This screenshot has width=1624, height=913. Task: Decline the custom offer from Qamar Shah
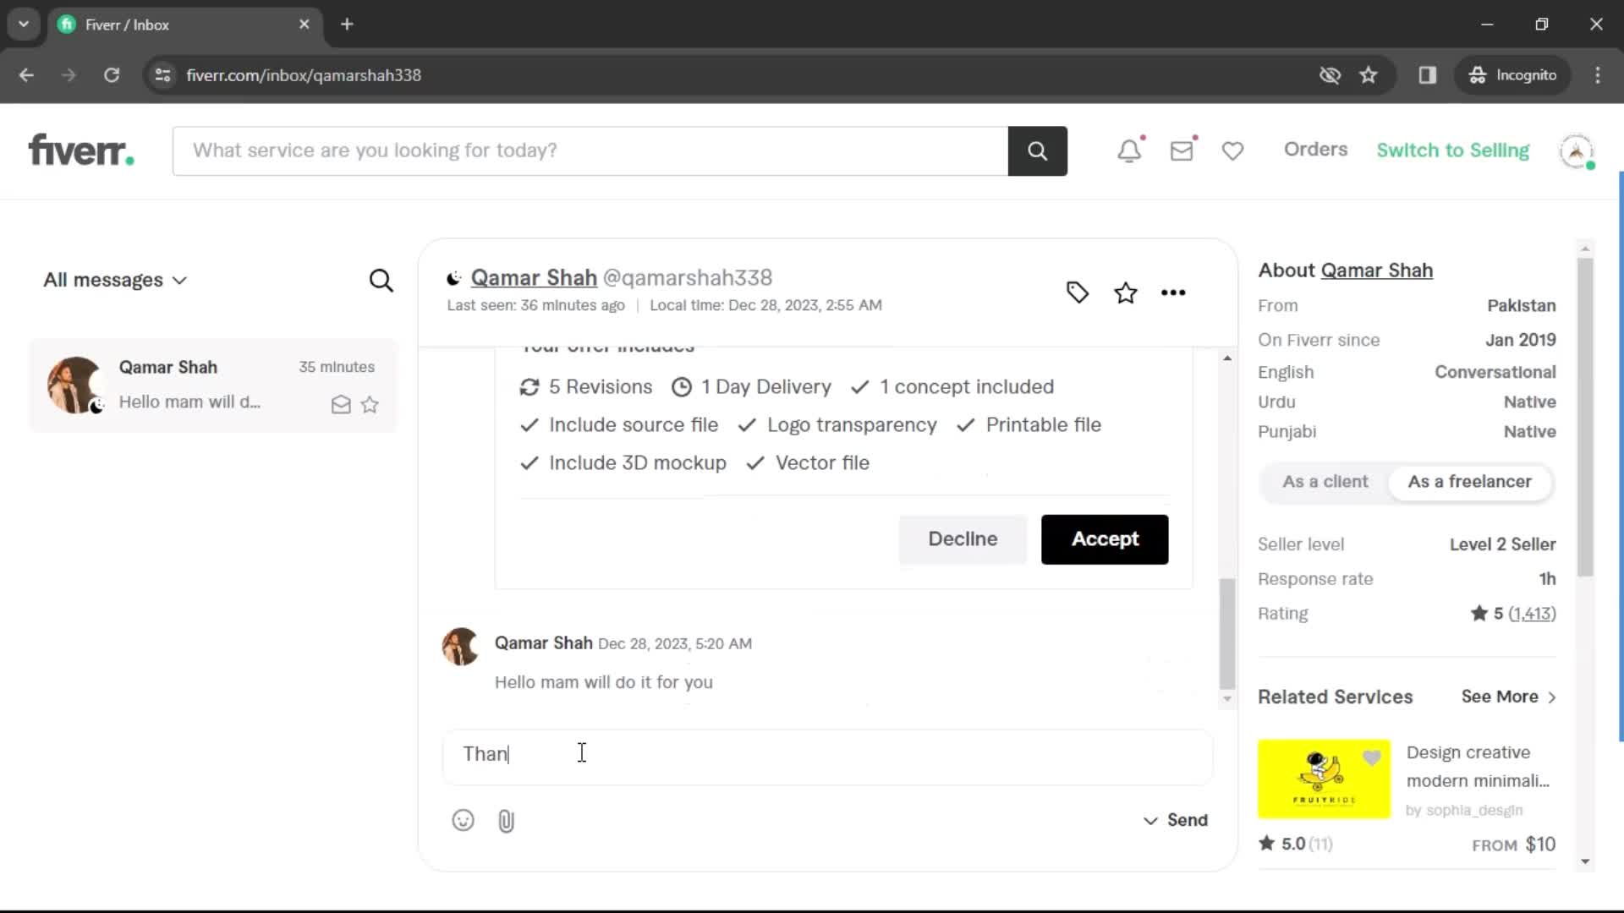(x=962, y=539)
